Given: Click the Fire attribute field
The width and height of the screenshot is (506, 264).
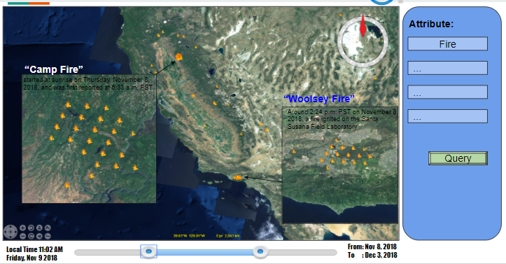Looking at the screenshot, I should (x=448, y=44).
